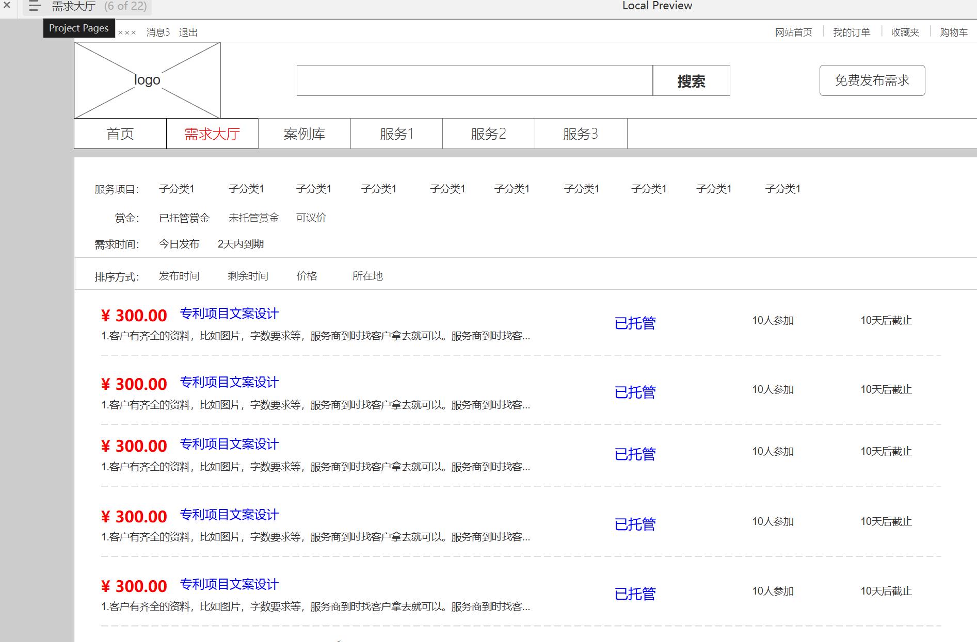The height and width of the screenshot is (642, 977).
Task: Sort by 所在地
Action: [x=367, y=276]
